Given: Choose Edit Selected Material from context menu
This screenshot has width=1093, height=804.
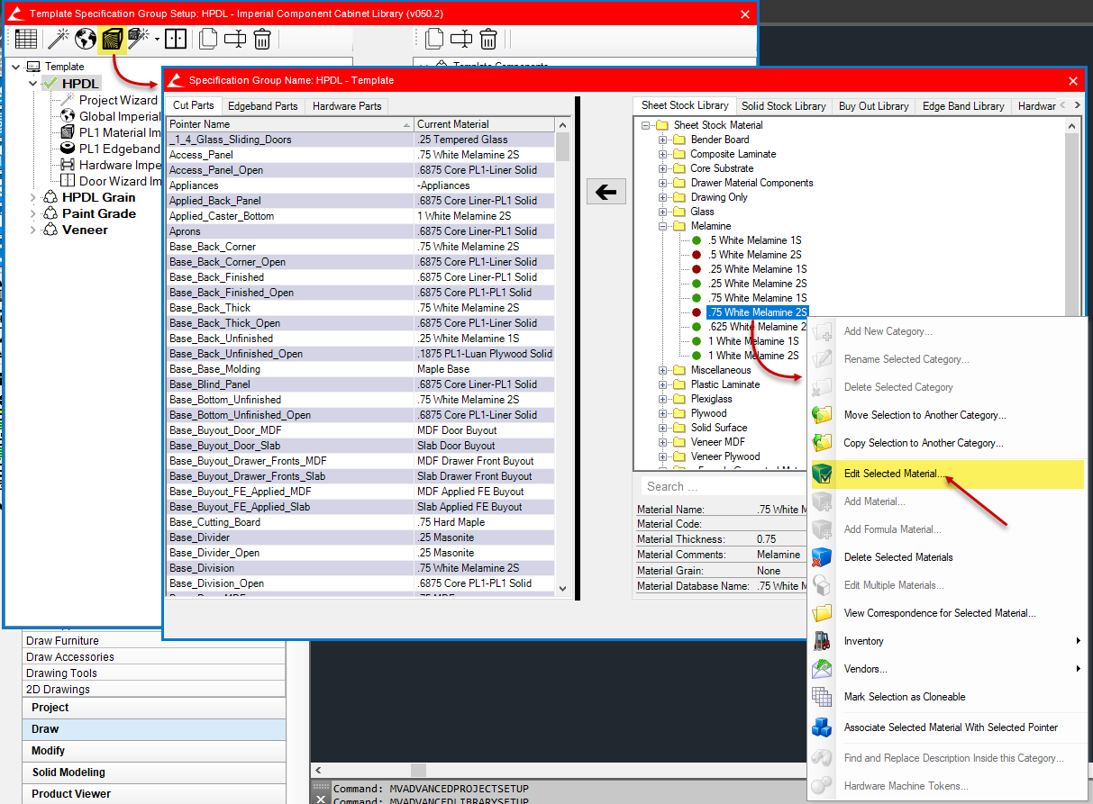Looking at the screenshot, I should [x=894, y=474].
